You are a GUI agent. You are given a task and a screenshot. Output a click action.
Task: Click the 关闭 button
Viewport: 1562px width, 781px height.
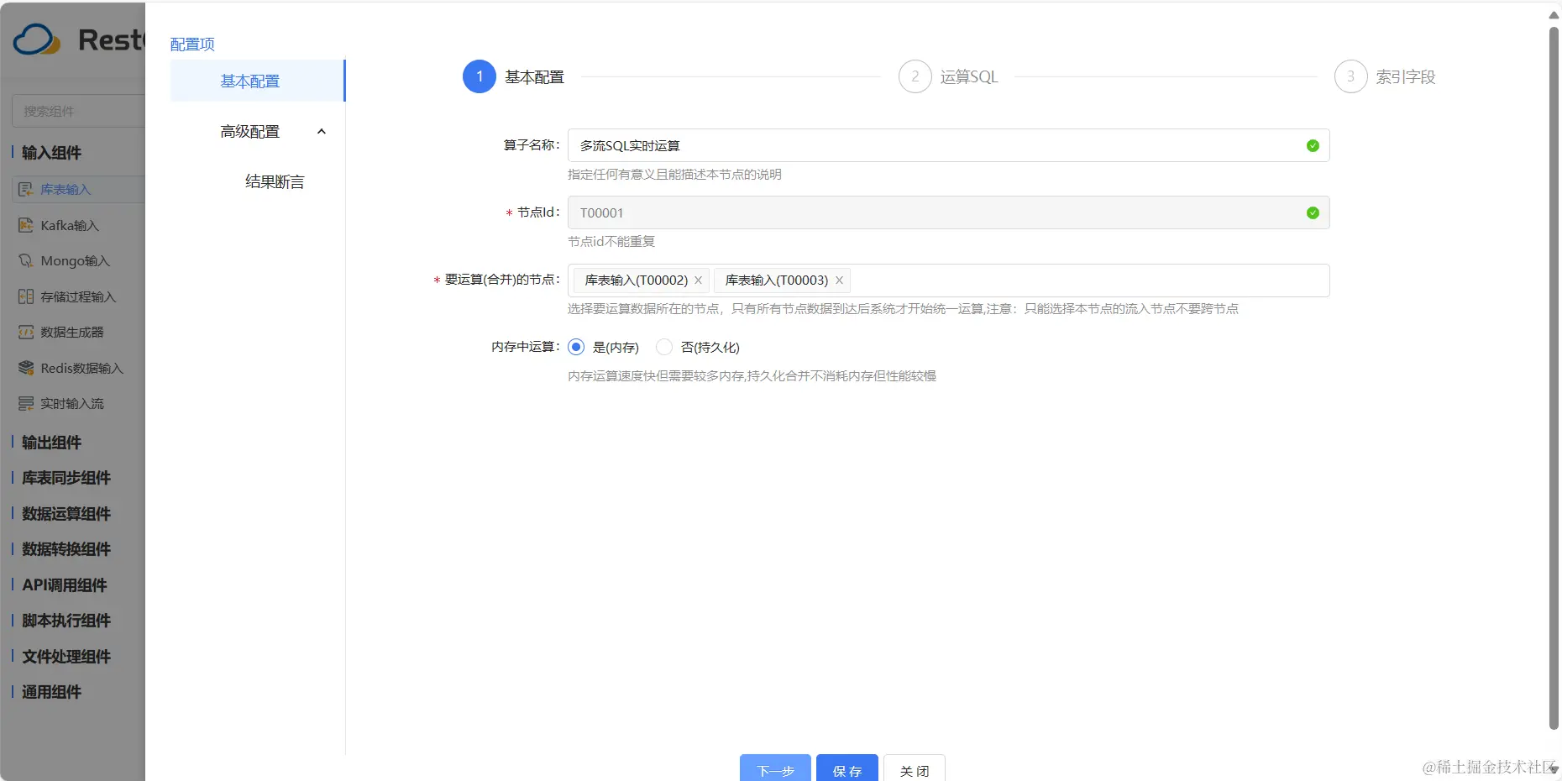click(x=915, y=768)
